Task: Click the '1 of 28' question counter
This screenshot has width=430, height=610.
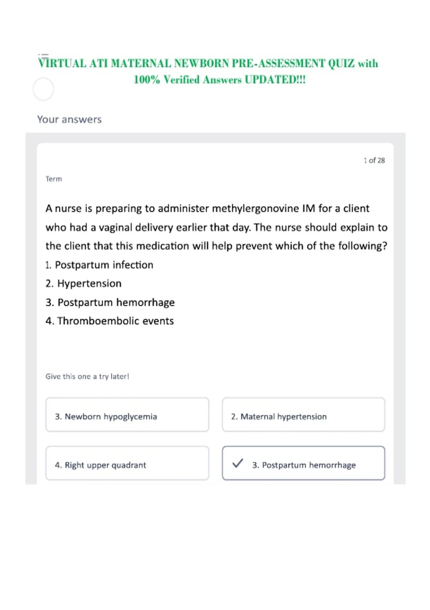Action: pos(374,160)
